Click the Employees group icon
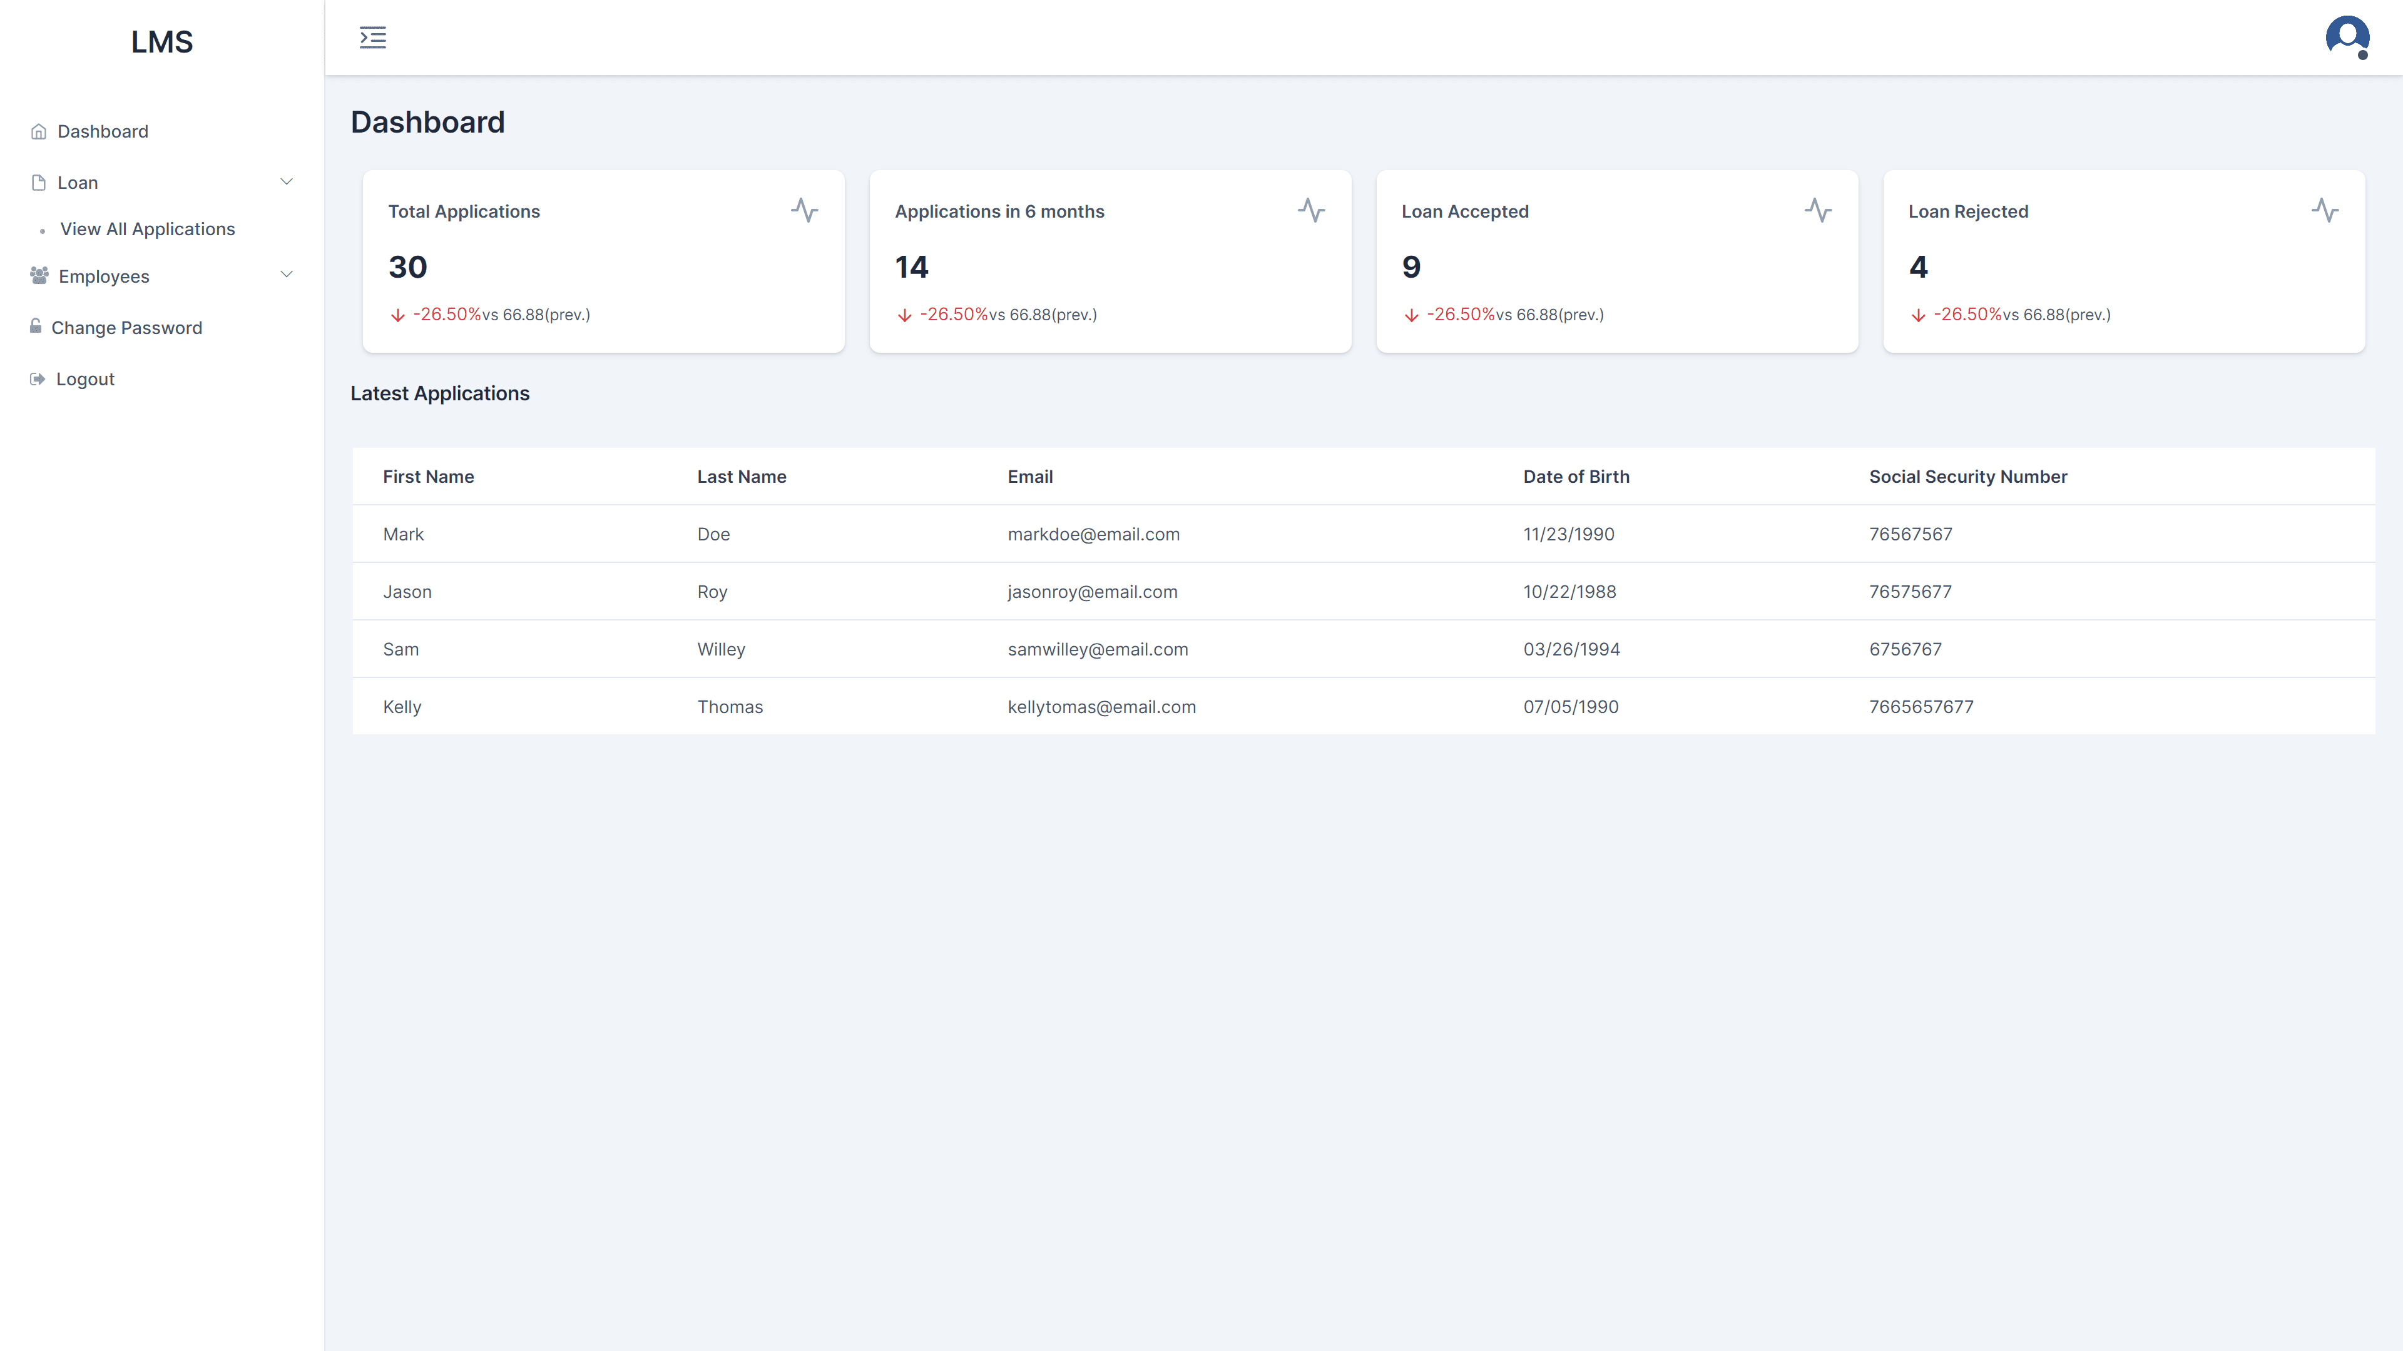This screenshot has height=1351, width=2403. 39,275
